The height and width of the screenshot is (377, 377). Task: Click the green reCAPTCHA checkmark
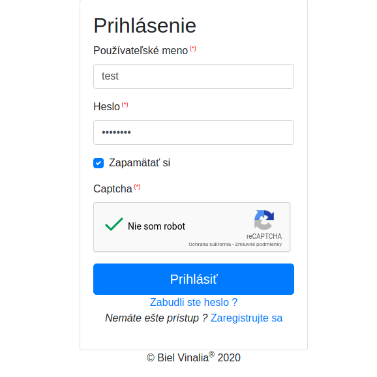(x=114, y=224)
